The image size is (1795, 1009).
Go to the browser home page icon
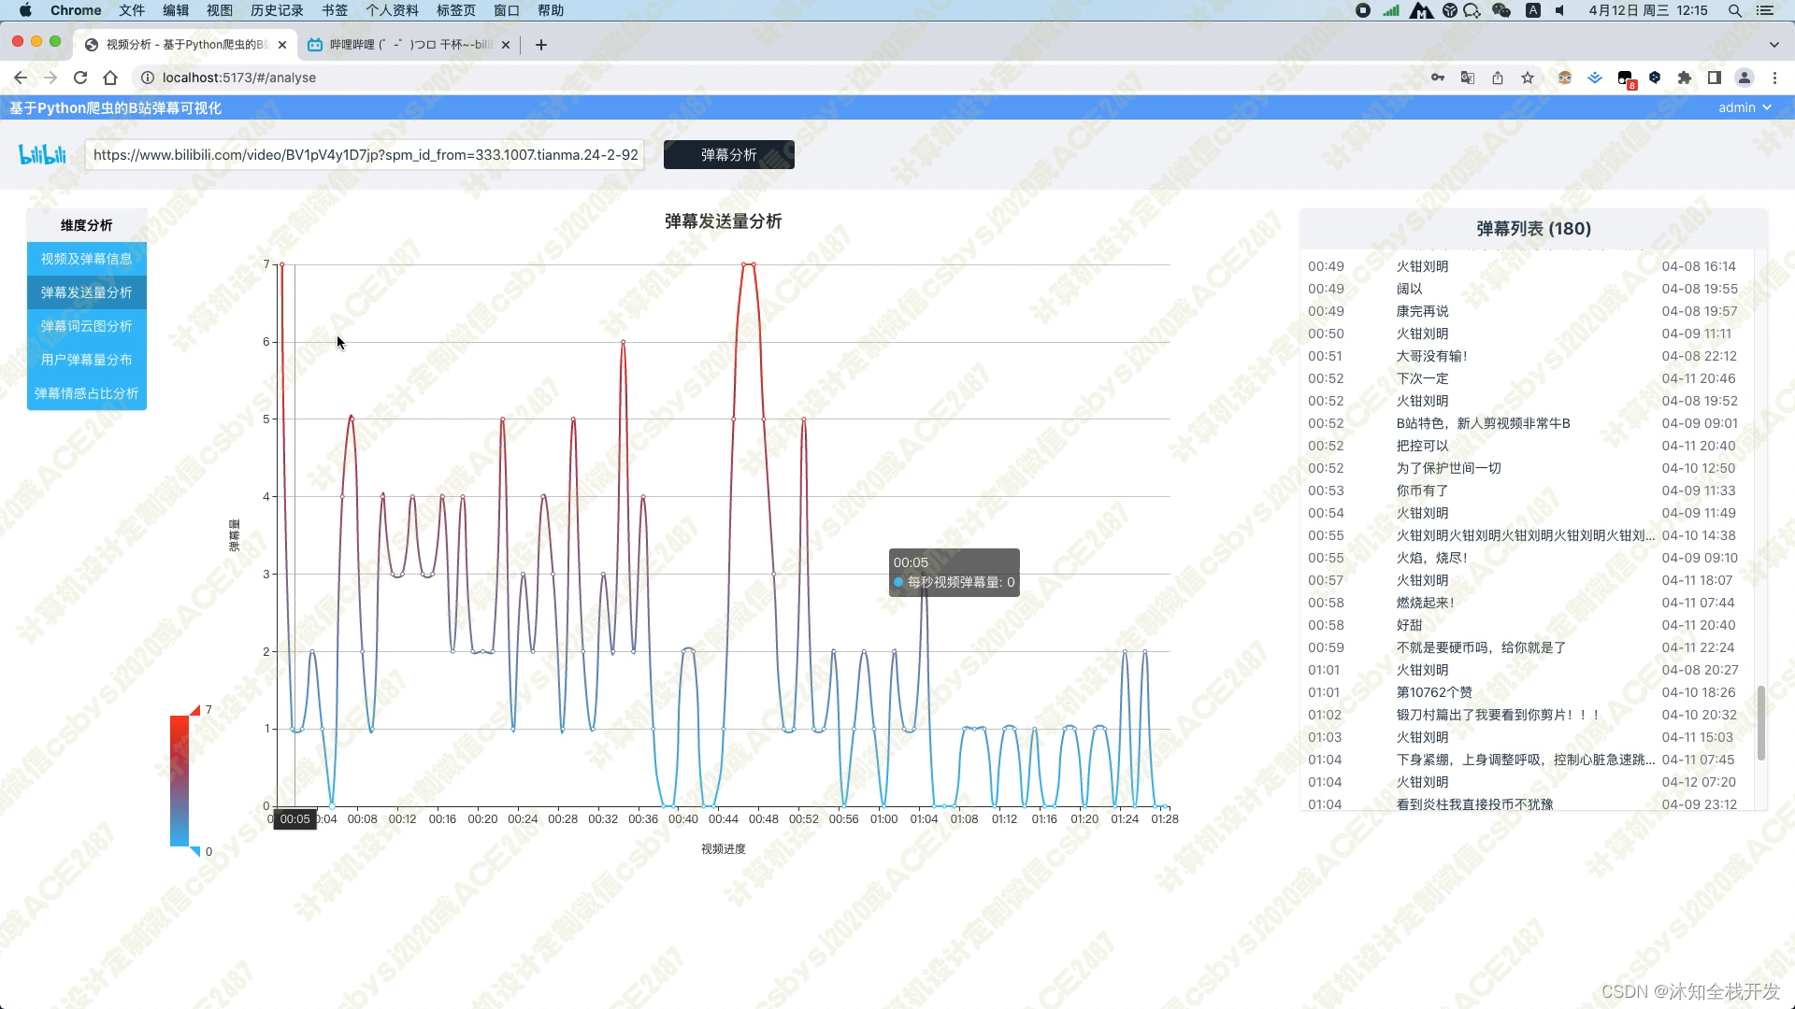110,78
